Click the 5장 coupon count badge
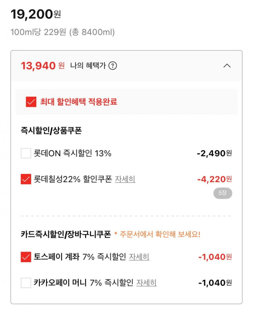Viewport: 253px width, 309px height. pos(223,193)
